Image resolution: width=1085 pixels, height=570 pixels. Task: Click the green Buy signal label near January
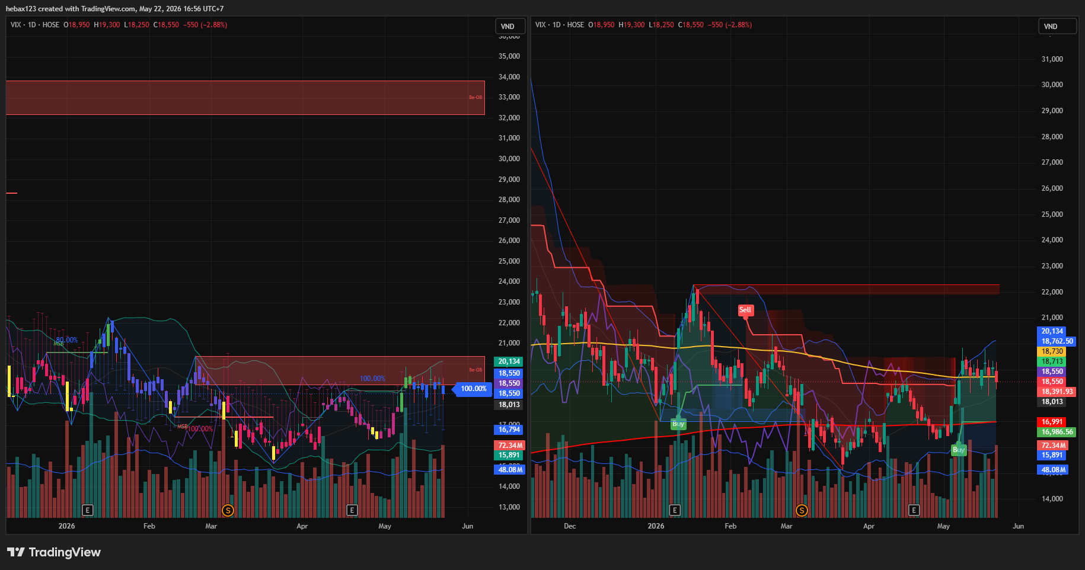point(678,424)
